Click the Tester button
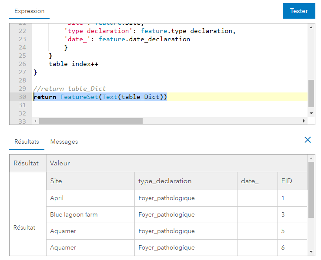This screenshot has height=260, width=321. 299,11
